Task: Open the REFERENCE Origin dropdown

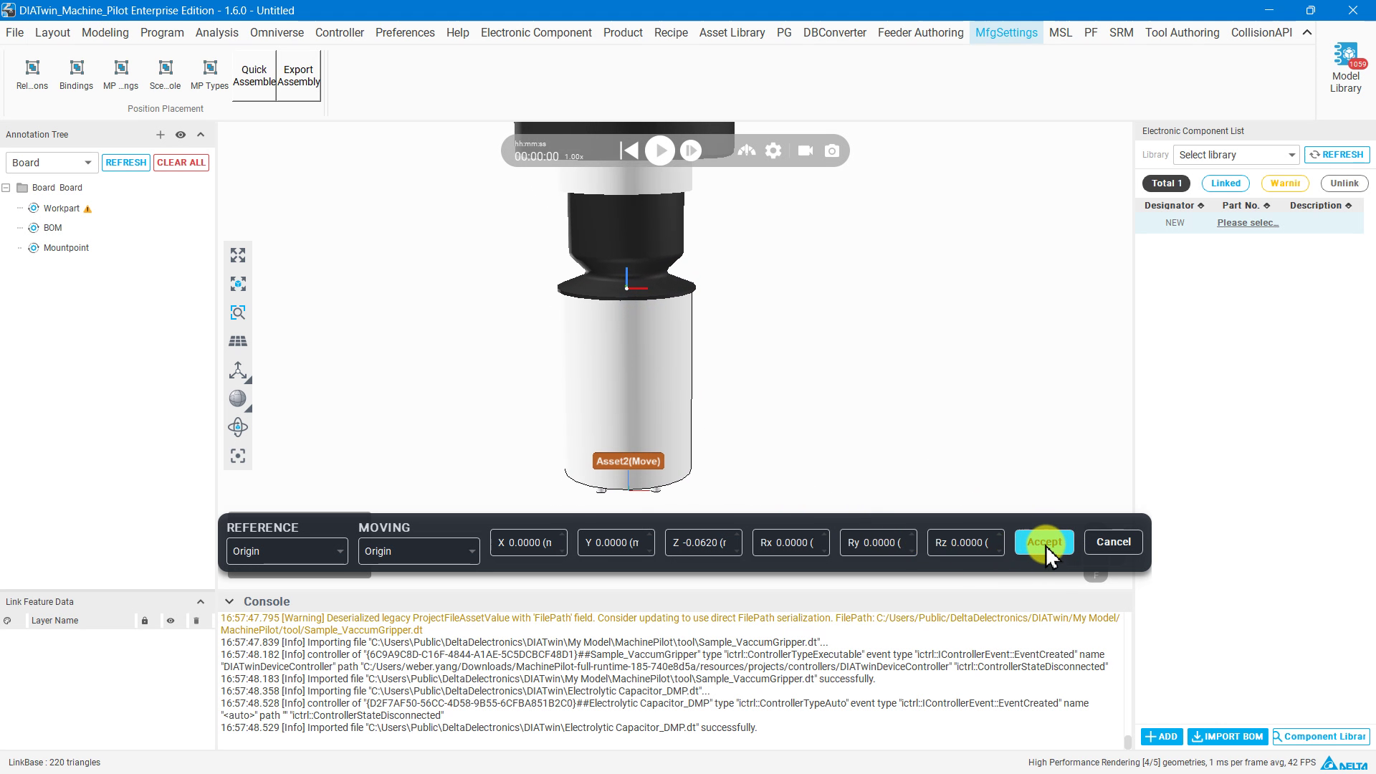Action: coord(287,551)
